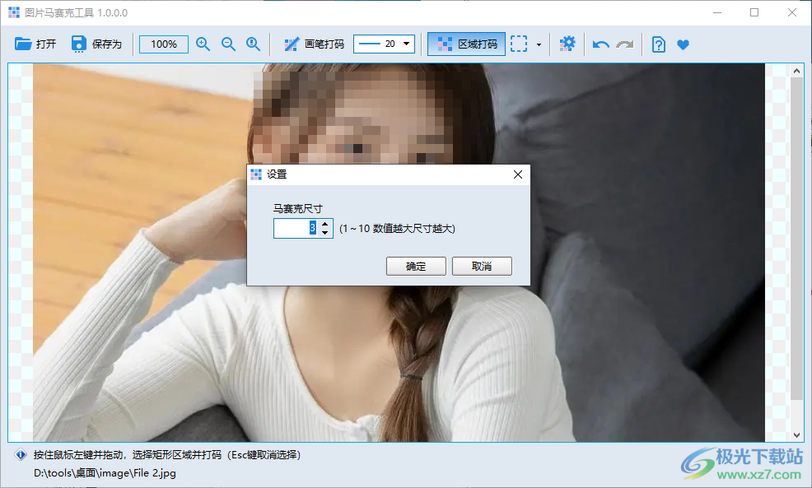Screen dimensions: 812x488
Task: Cancel settings with 取消 button
Action: pyautogui.click(x=482, y=267)
